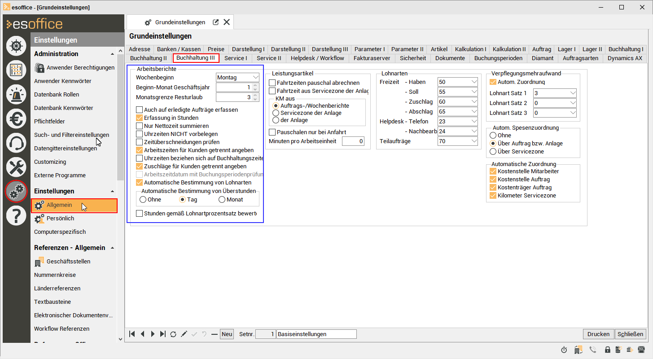
Task: Switch to the Service I tab
Action: coord(236,58)
